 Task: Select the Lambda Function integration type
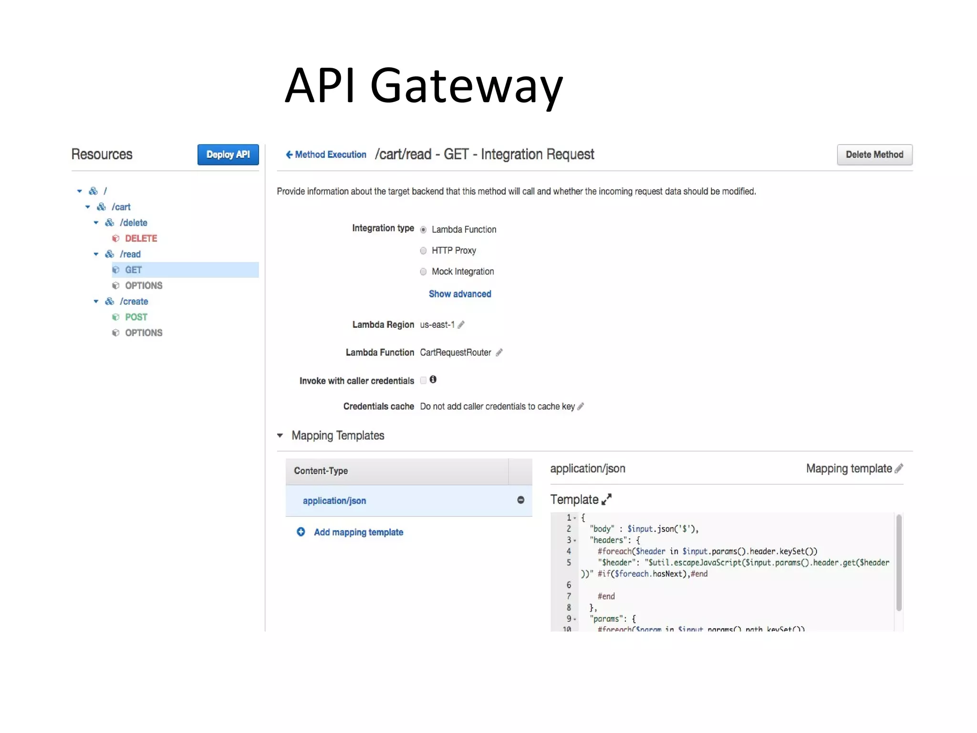coord(423,230)
